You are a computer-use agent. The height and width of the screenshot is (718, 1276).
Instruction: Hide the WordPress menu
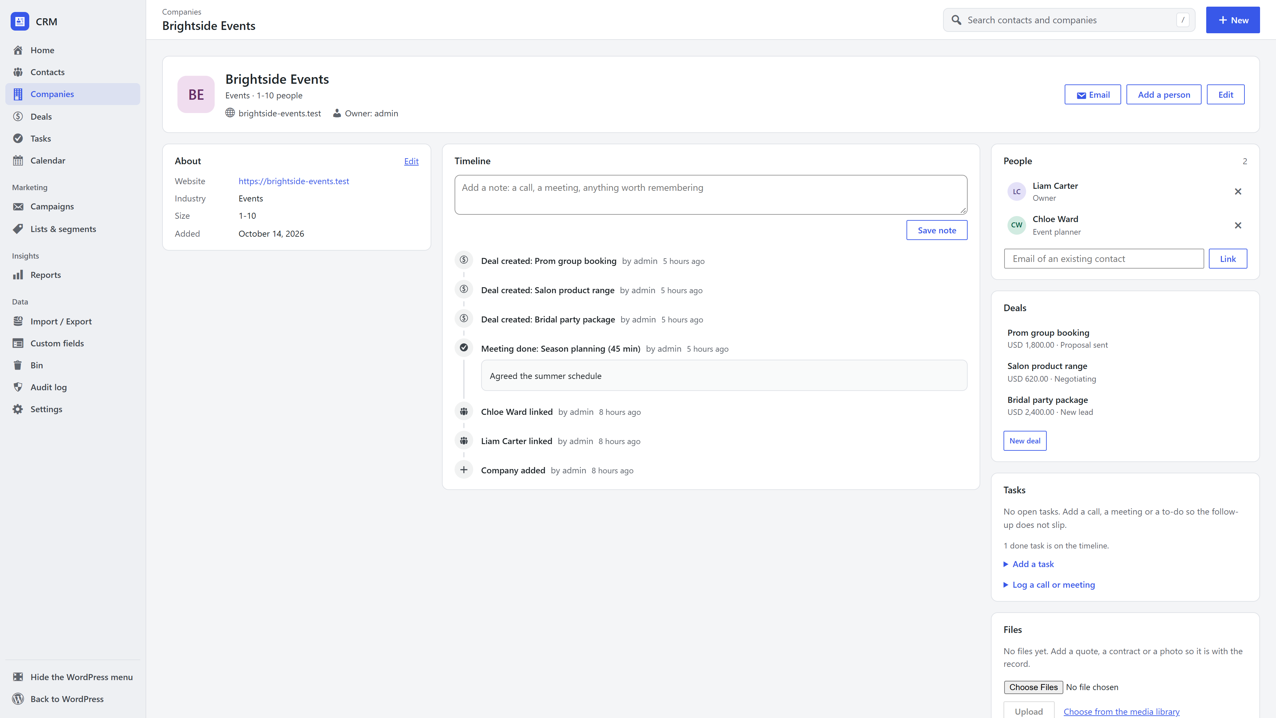pyautogui.click(x=73, y=677)
